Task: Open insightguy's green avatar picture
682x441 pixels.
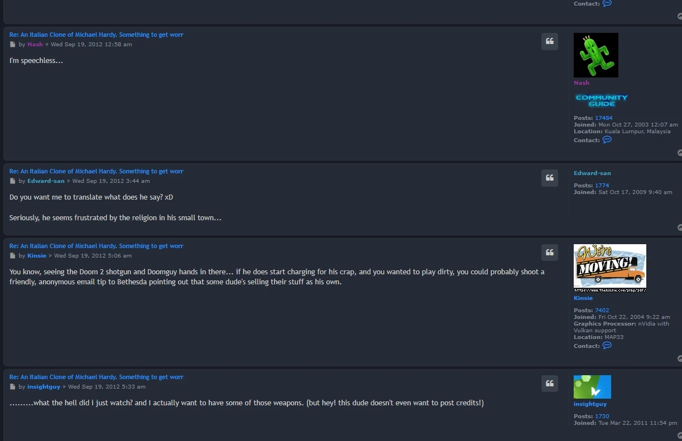Action: click(x=592, y=387)
